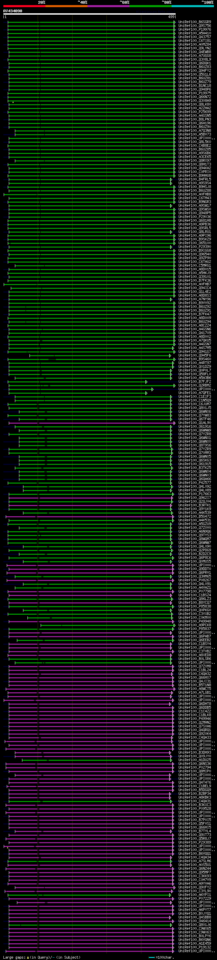
Task: Open hit UniRef100_Q9S756
Action: (x=195, y=26)
